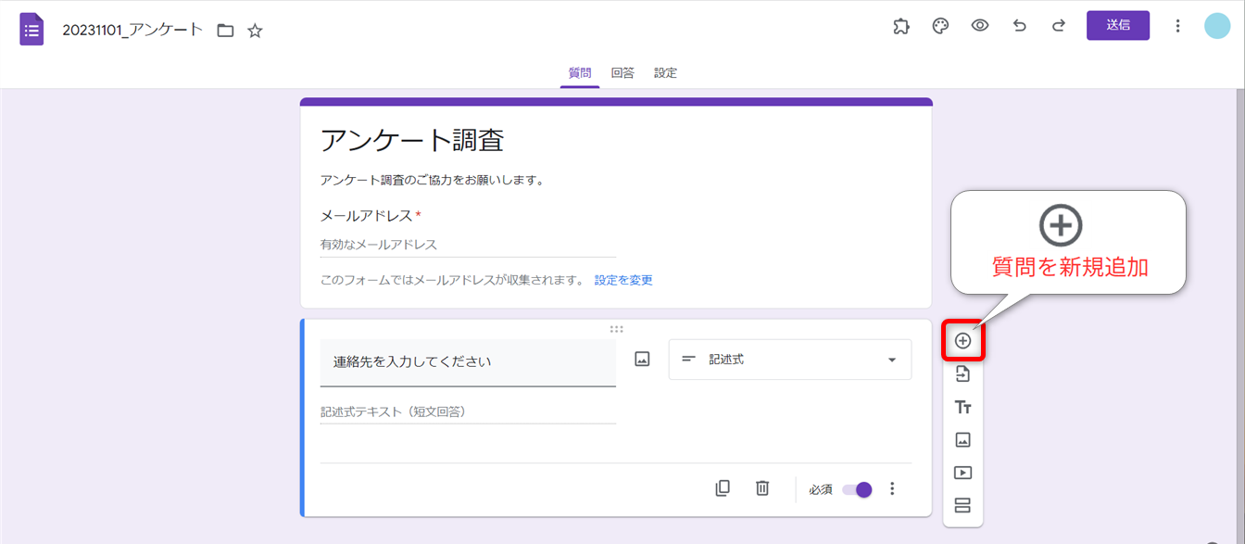The height and width of the screenshot is (544, 1245).
Task: Switch to the 設定 tab
Action: point(665,73)
